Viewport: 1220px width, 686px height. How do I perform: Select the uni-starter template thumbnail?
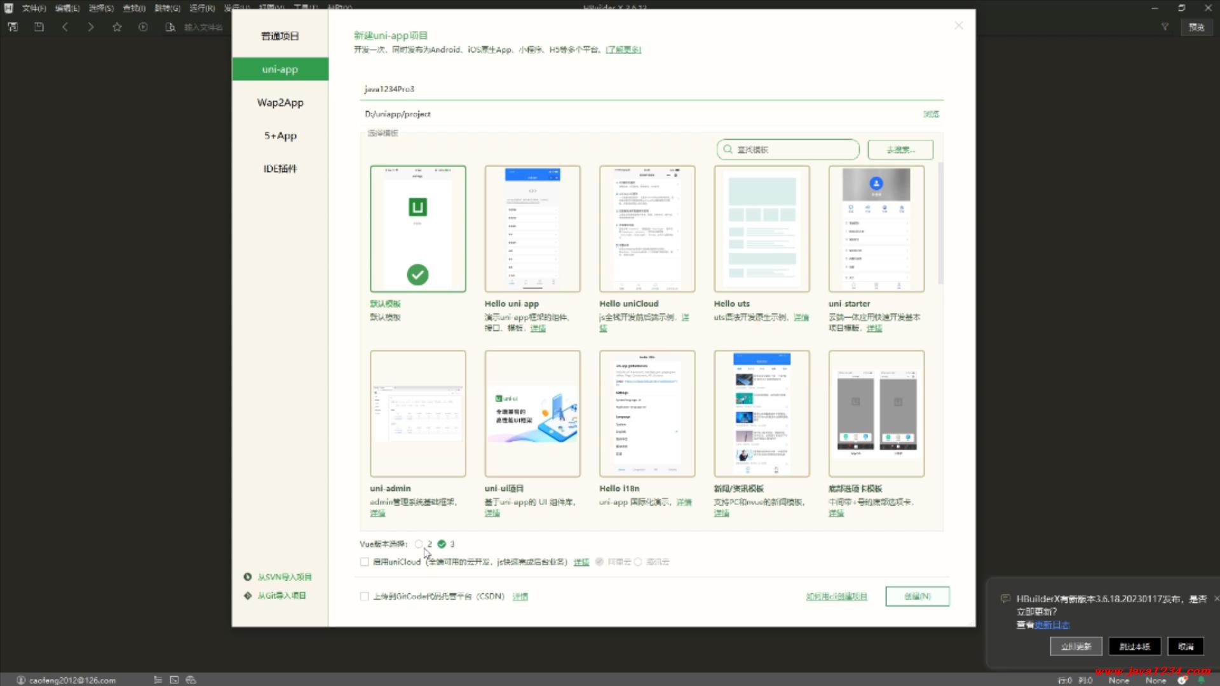876,229
